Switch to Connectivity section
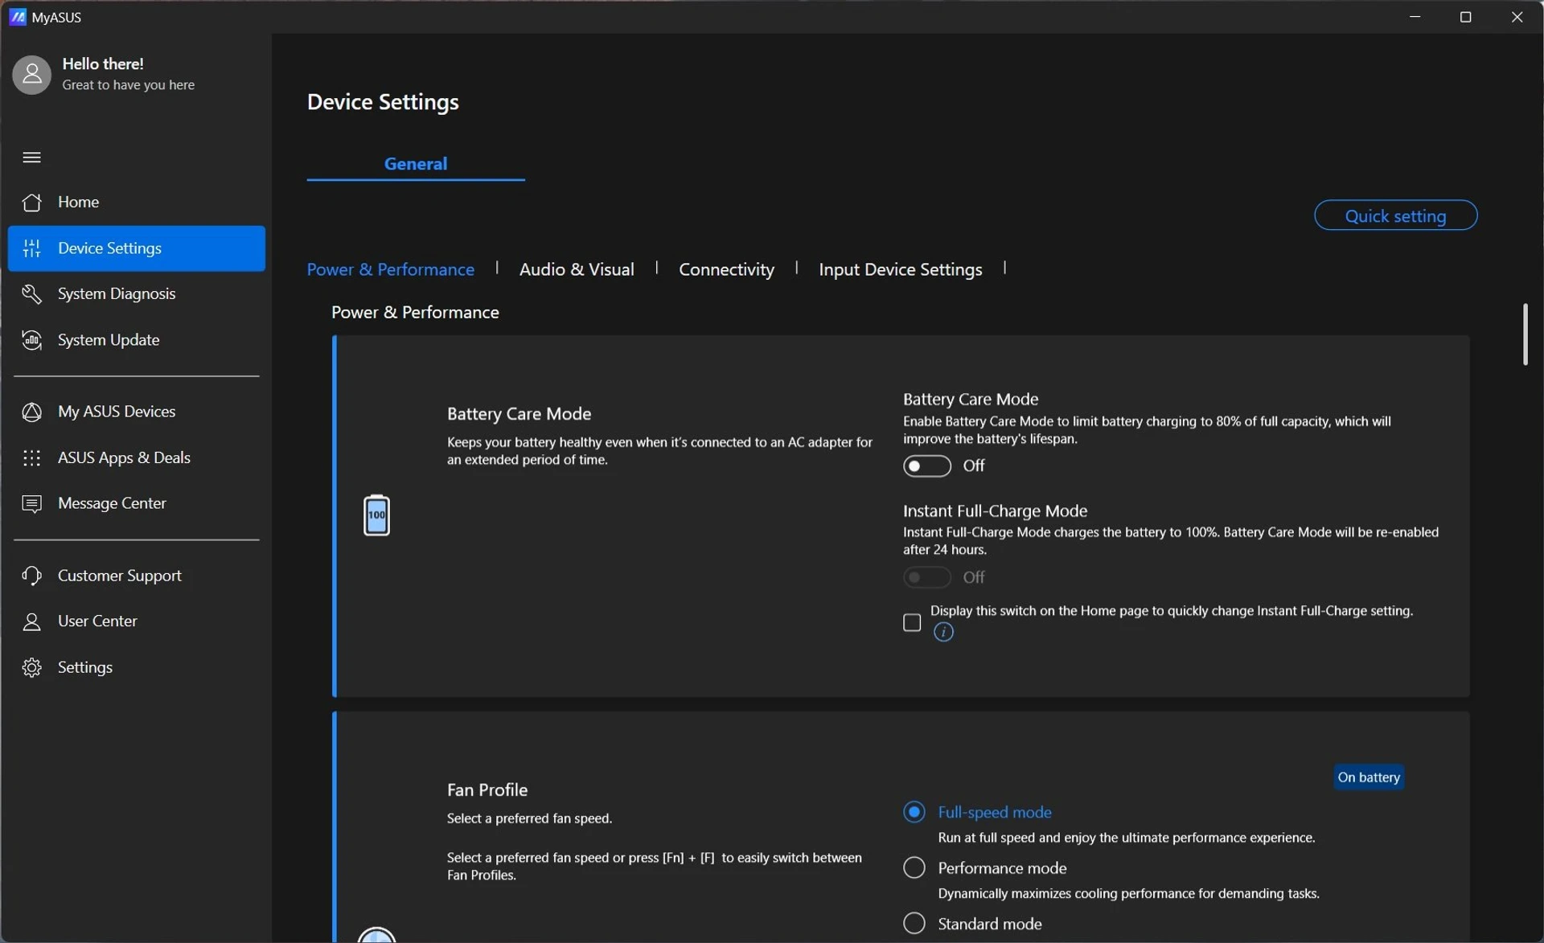The width and height of the screenshot is (1544, 943). [726, 269]
